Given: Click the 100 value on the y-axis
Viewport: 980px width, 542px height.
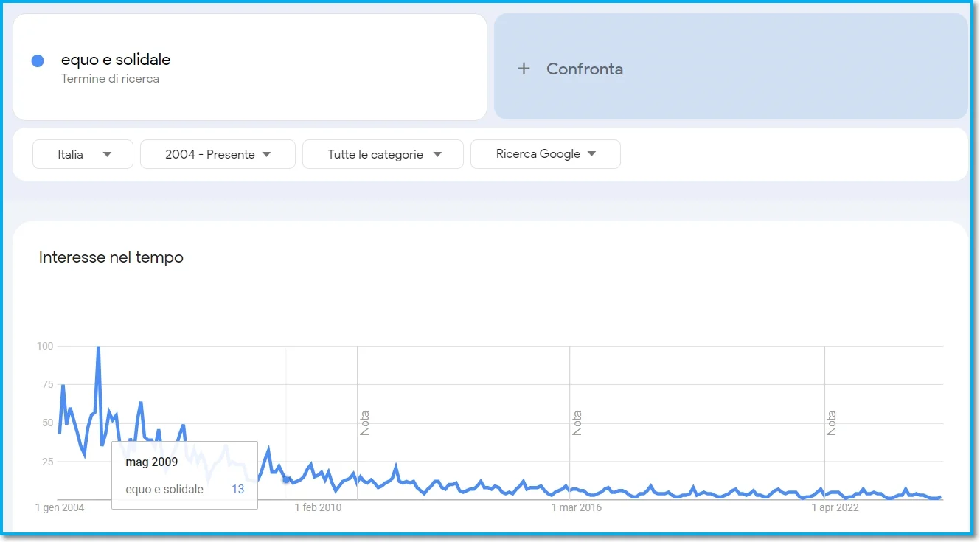Looking at the screenshot, I should (x=45, y=346).
